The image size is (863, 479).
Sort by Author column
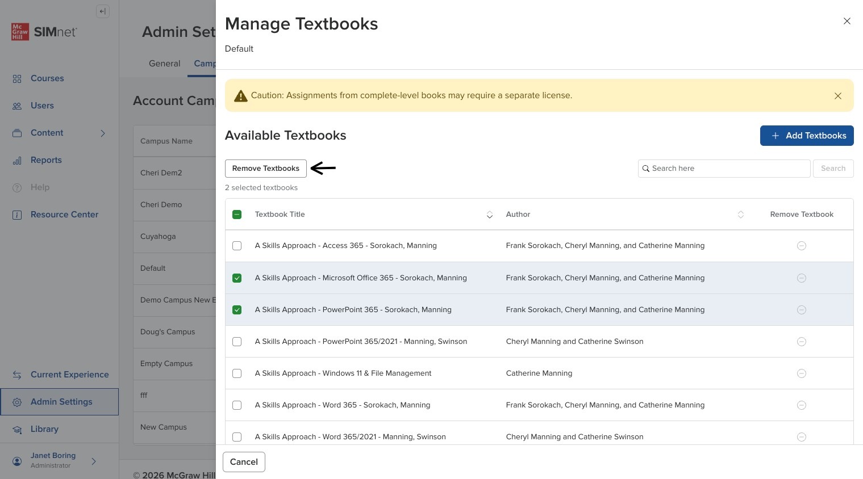tap(741, 215)
